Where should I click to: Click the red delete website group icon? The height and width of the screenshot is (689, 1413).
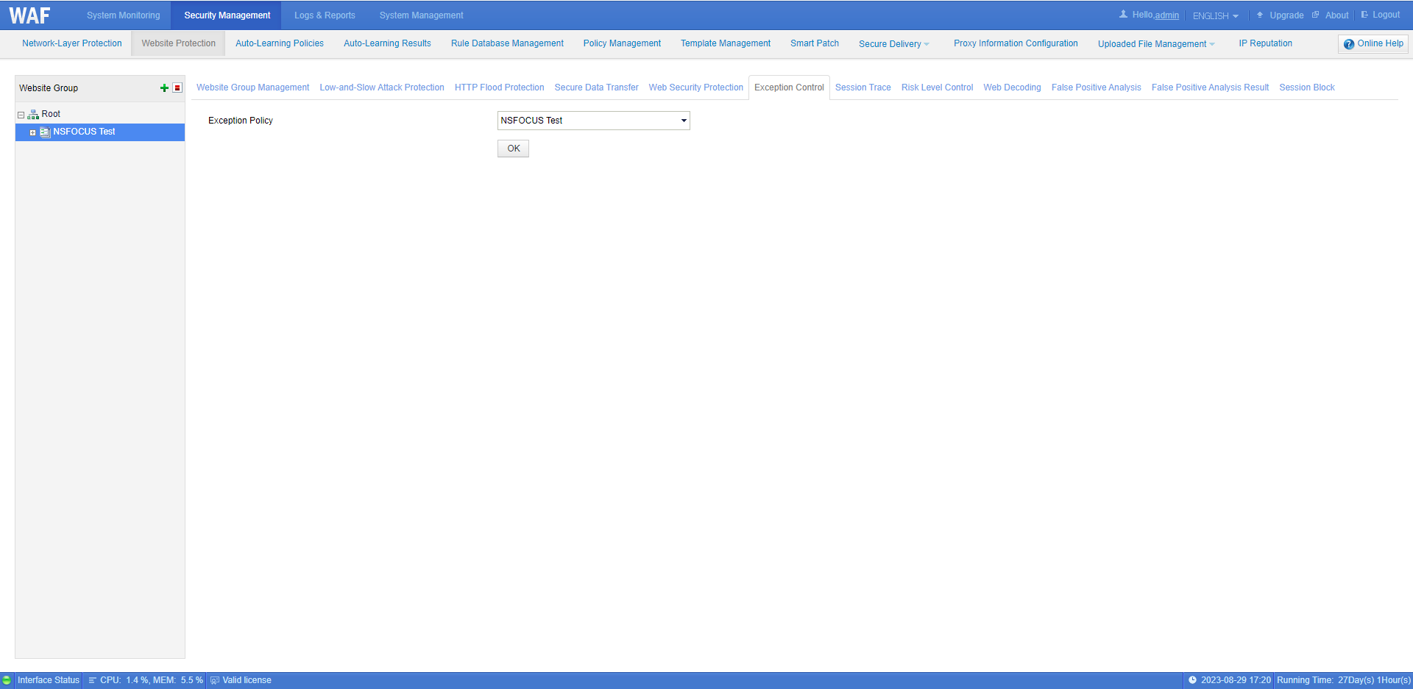(177, 88)
